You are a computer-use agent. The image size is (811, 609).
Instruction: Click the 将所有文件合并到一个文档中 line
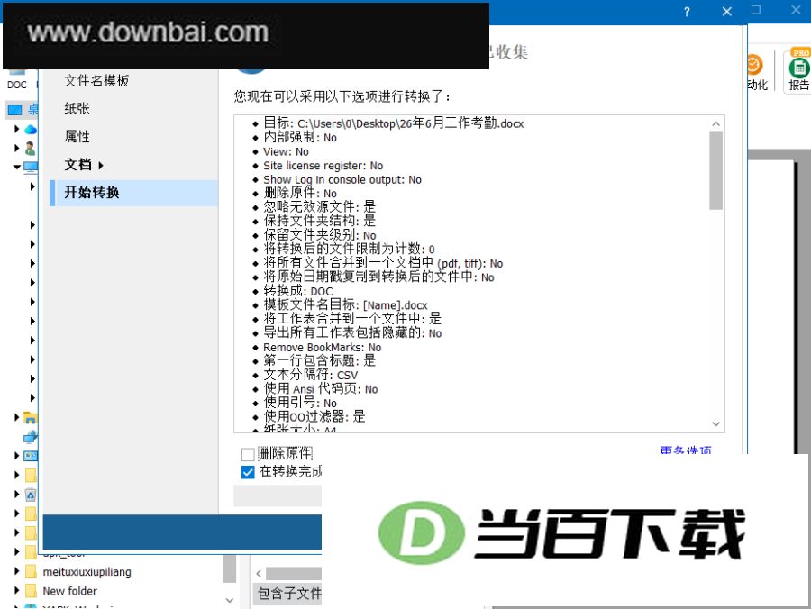pyautogui.click(x=383, y=263)
